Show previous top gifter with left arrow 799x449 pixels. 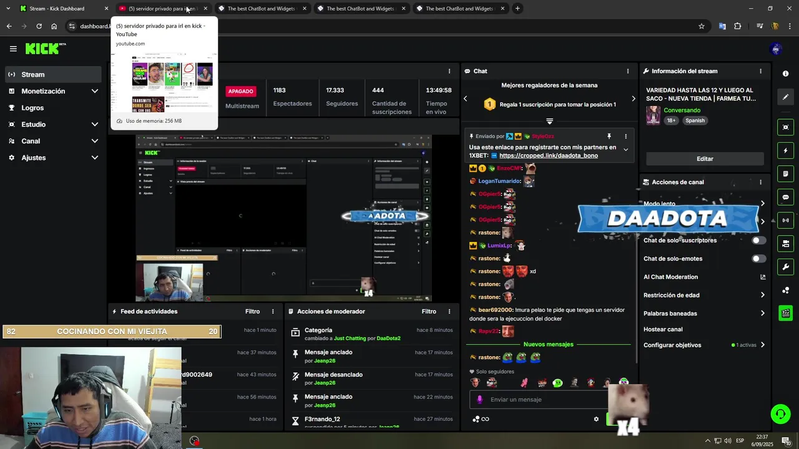[465, 99]
